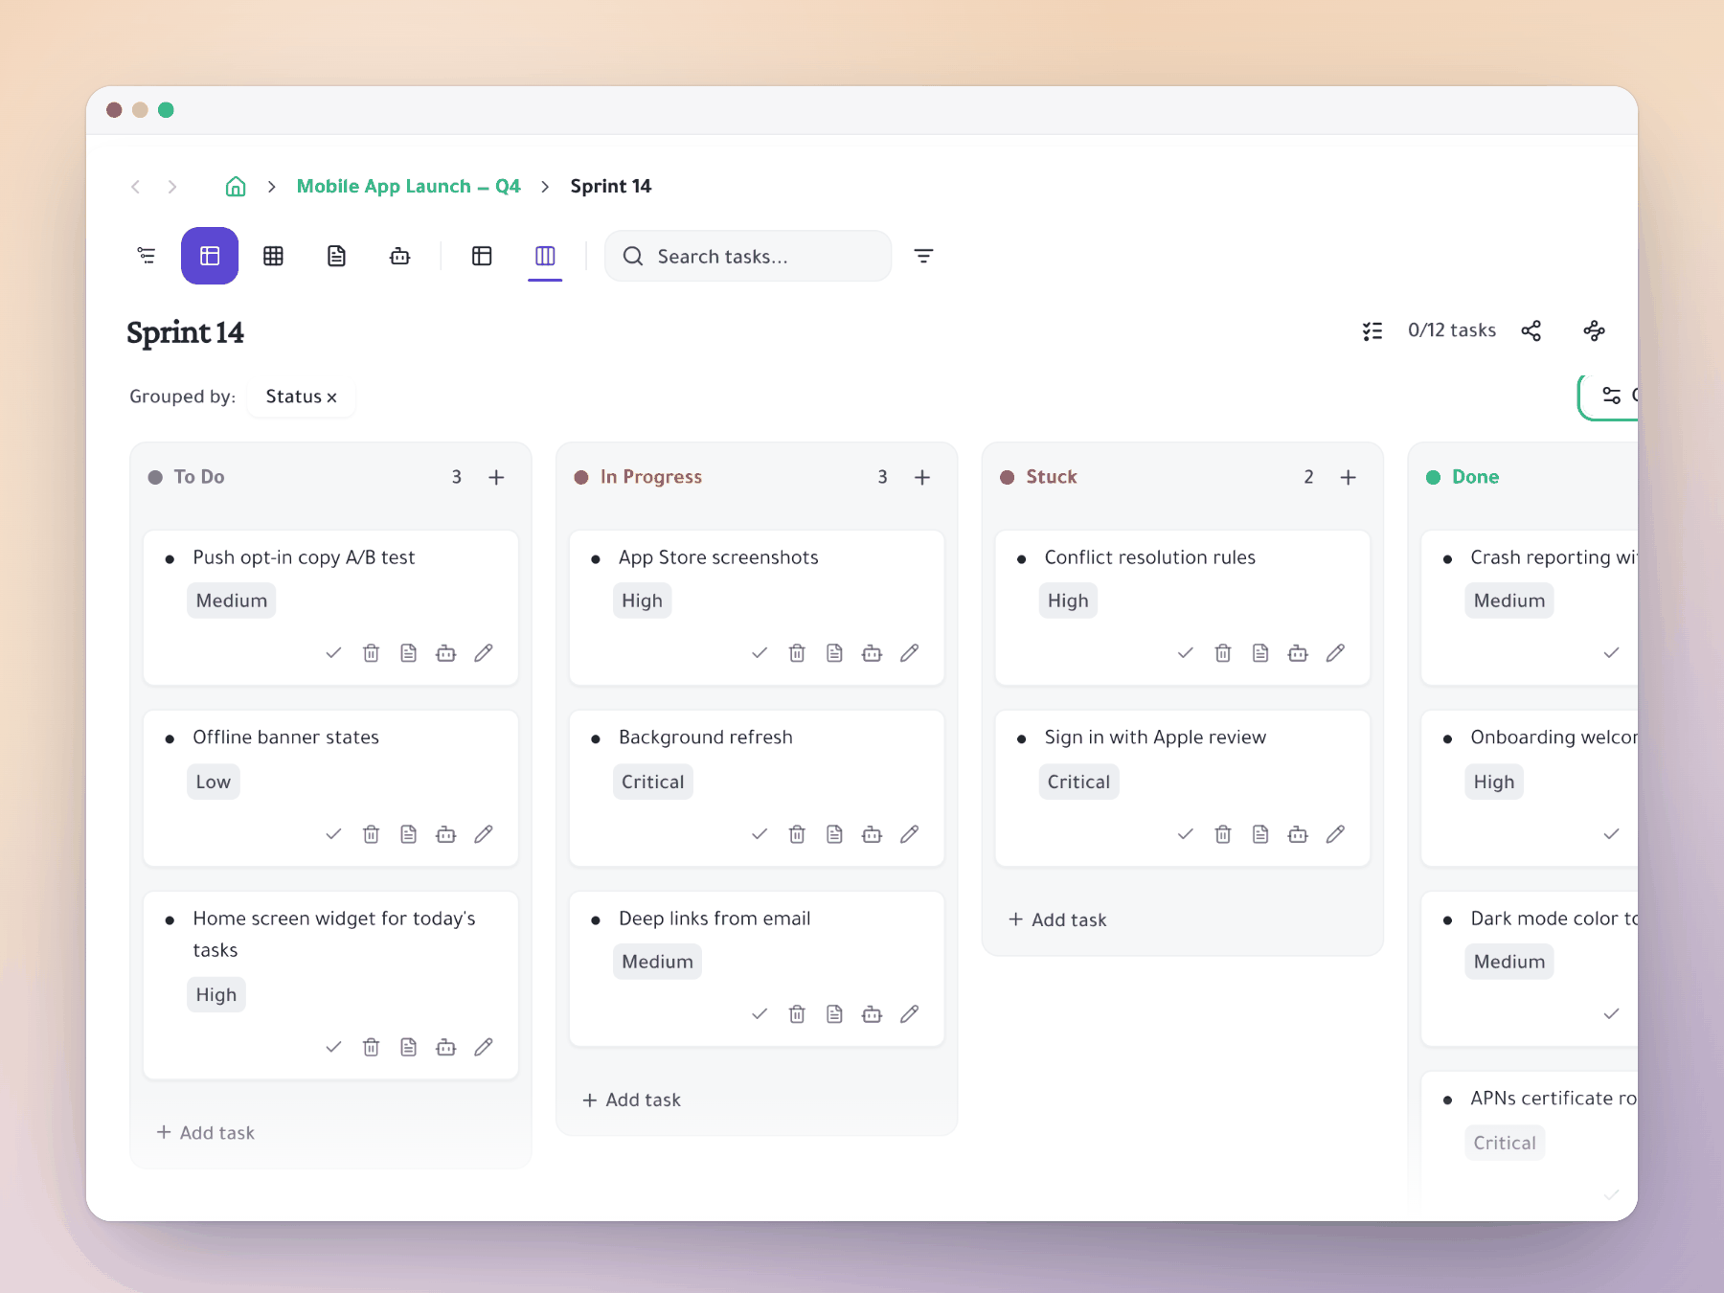Select the columns kanban tab icon
The image size is (1724, 1293).
coord(545,256)
